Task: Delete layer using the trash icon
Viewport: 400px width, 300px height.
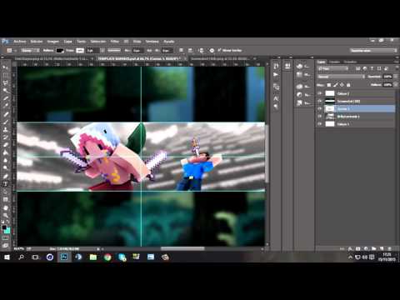Action: coord(389,248)
